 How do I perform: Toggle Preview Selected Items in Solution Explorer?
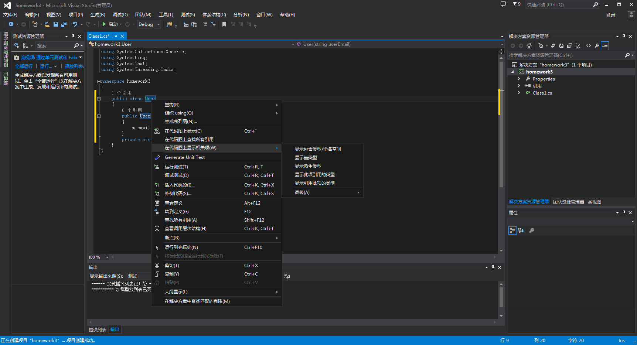coord(605,46)
